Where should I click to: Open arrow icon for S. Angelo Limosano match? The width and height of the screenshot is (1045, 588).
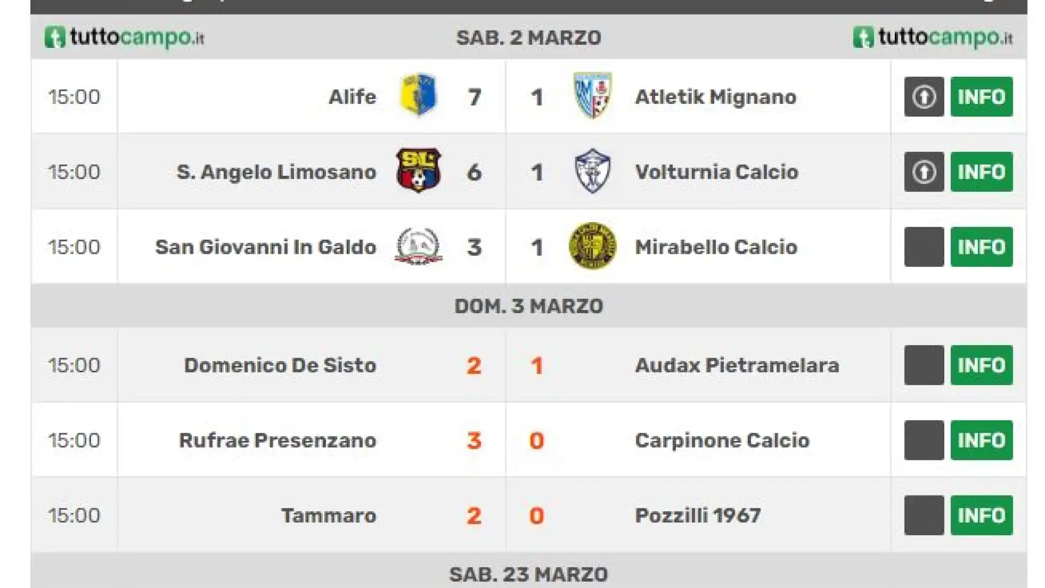924,172
